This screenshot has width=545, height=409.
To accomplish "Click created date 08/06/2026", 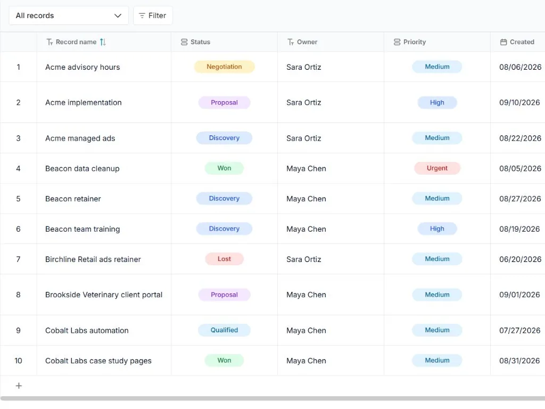I will click(x=521, y=67).
